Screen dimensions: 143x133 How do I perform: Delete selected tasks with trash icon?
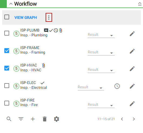[45, 119]
